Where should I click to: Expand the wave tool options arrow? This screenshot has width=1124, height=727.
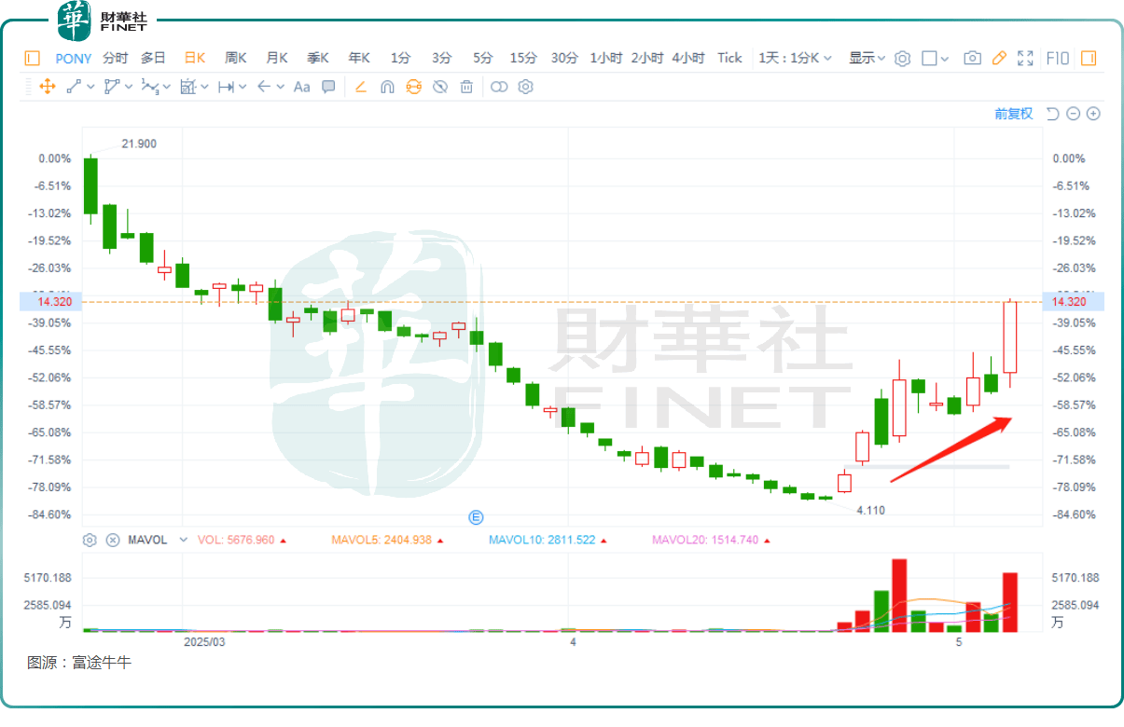tap(167, 88)
